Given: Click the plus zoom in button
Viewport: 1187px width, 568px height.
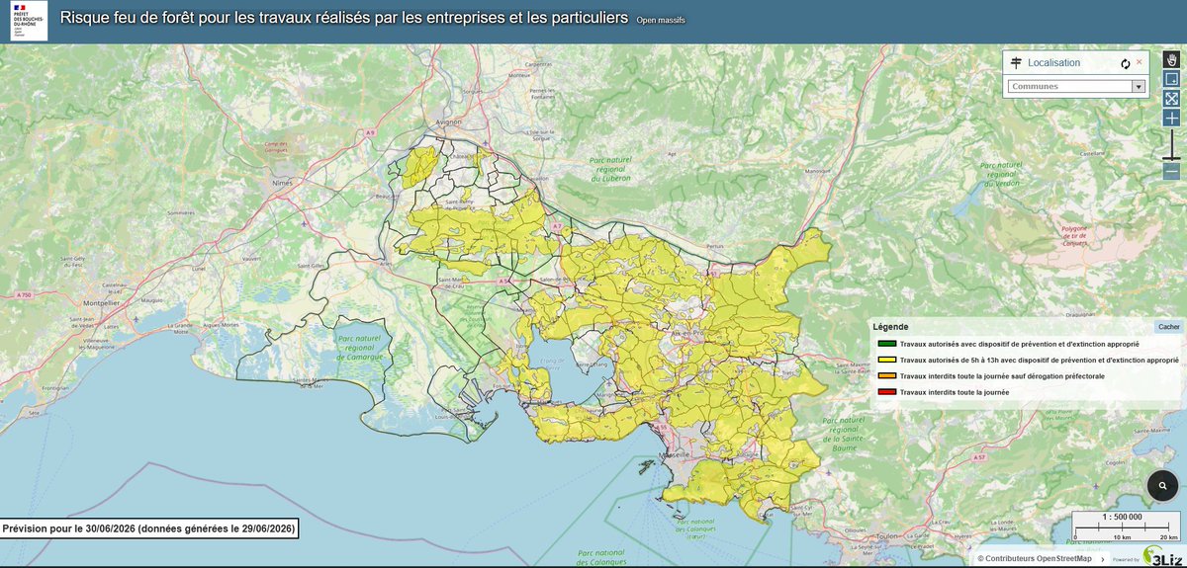Looking at the screenshot, I should pyautogui.click(x=1171, y=119).
